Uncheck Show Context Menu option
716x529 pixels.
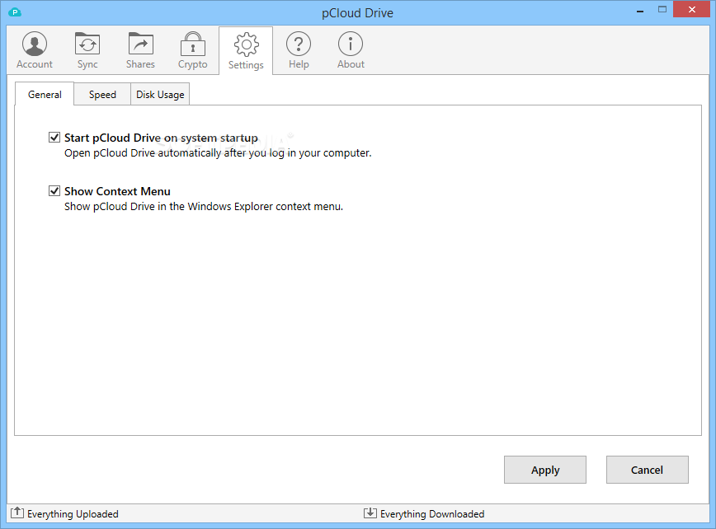point(54,190)
